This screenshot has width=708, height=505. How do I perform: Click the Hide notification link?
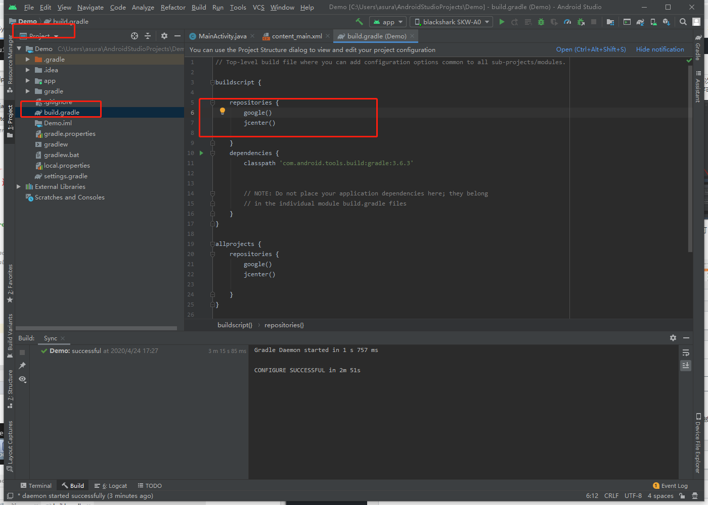pos(659,49)
